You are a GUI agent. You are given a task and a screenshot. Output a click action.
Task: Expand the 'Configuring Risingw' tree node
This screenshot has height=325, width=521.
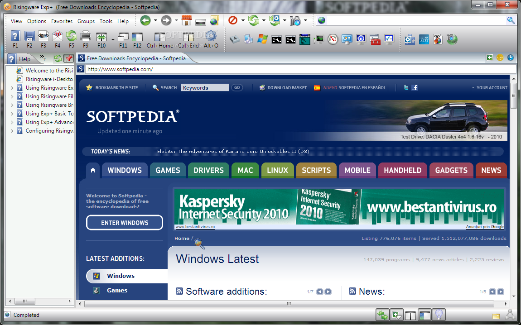(12, 131)
